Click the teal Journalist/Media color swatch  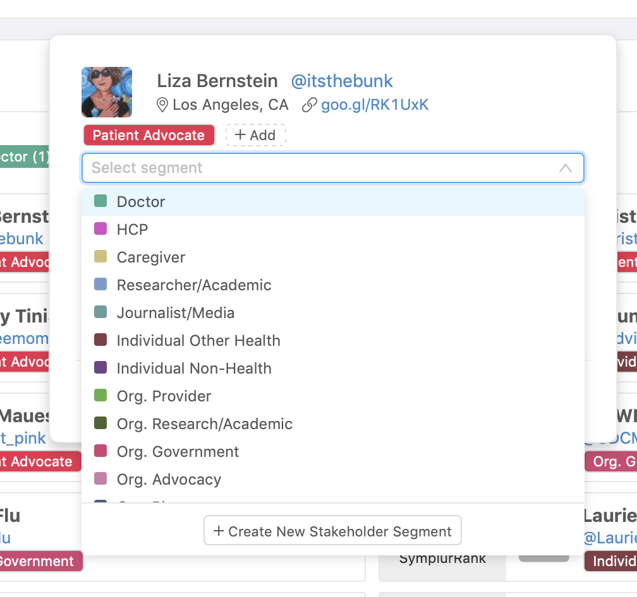point(100,312)
